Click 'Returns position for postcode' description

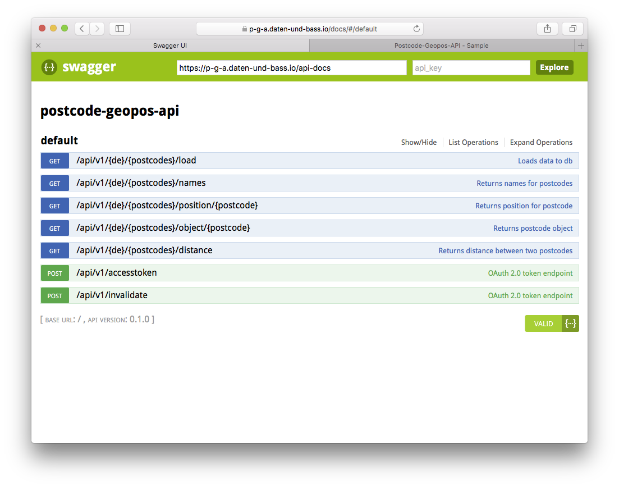click(x=524, y=206)
